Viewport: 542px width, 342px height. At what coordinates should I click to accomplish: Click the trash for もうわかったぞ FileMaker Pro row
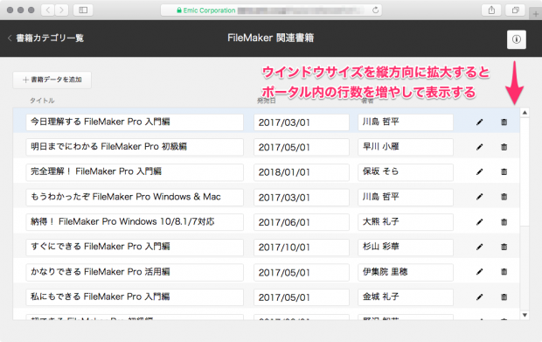[x=504, y=197]
